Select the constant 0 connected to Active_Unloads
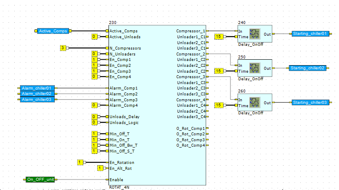Viewport: 339px width, 190px height. [94, 37]
